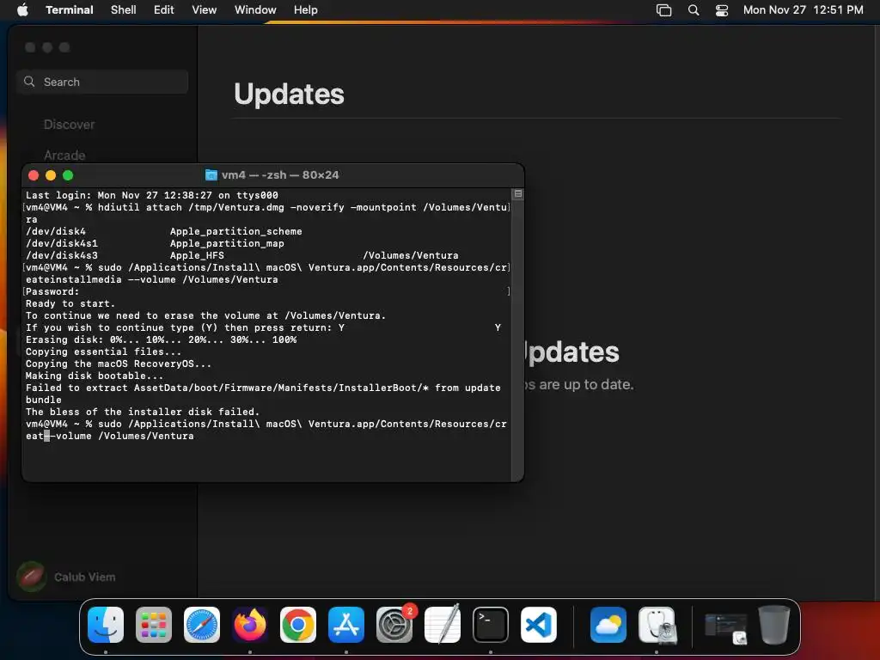This screenshot has width=880, height=660.
Task: Open the View menu
Action: coord(205,9)
